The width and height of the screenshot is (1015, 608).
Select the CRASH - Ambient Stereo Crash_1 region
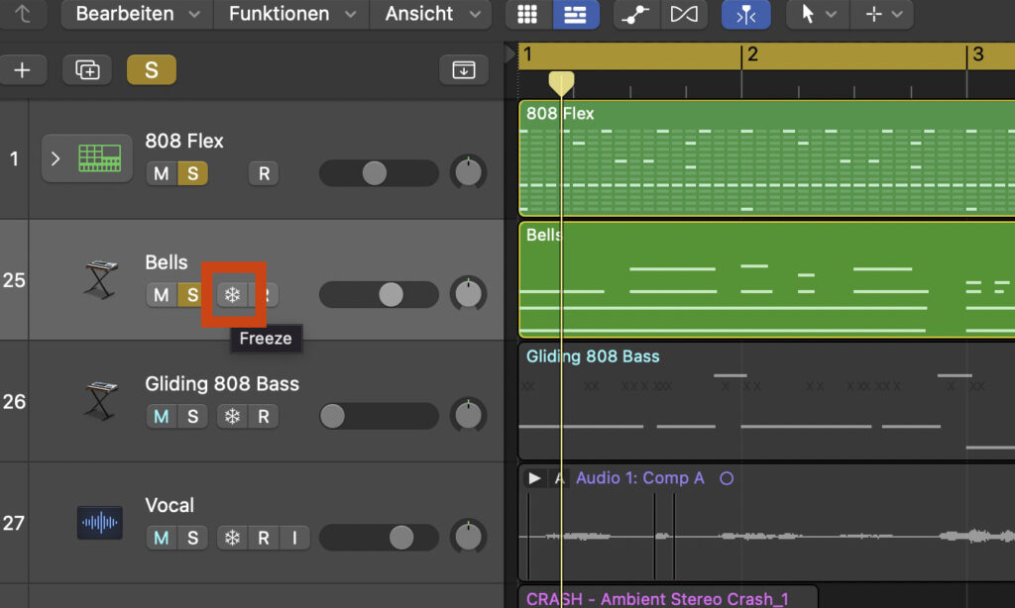[x=668, y=597]
